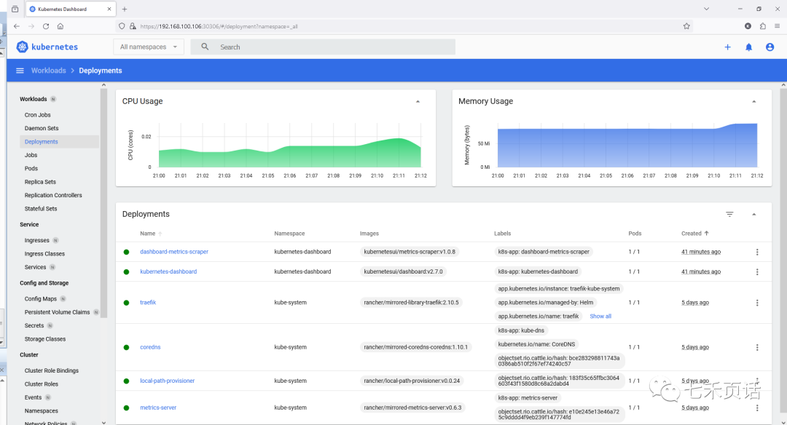787x425 pixels.
Task: Click the green status dot for traefik
Action: click(x=127, y=303)
